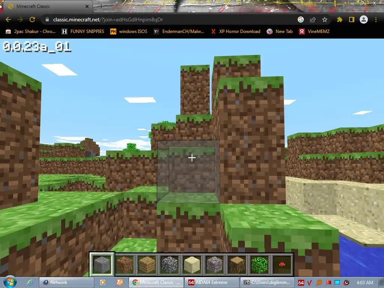Open the UC Browser taskbar icon
The width and height of the screenshot is (384, 288).
coord(120,282)
